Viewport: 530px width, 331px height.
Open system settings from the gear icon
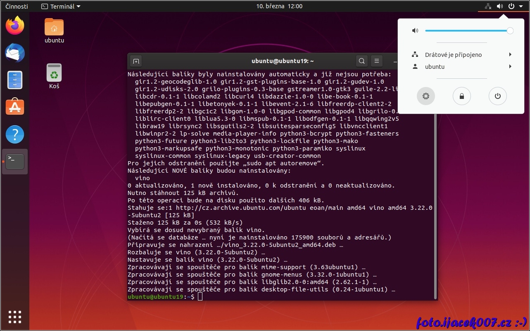click(x=425, y=96)
